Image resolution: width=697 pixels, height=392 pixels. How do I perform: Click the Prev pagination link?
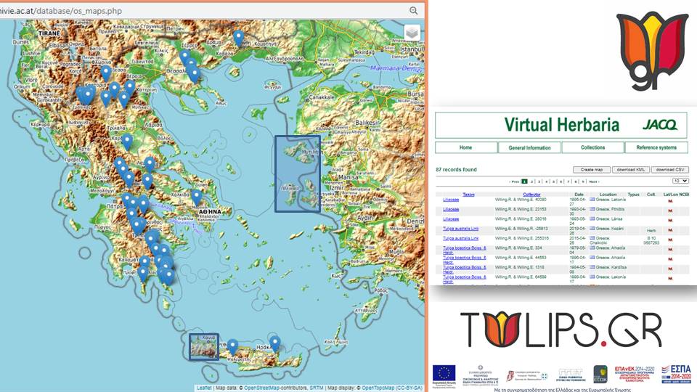click(514, 181)
